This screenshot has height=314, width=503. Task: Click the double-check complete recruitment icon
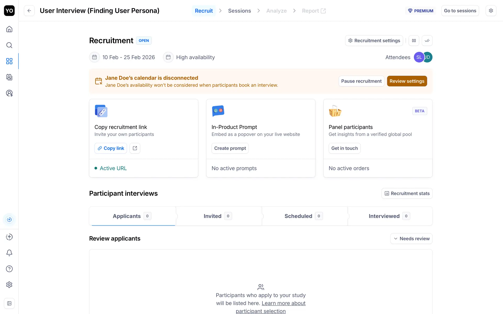click(x=427, y=41)
